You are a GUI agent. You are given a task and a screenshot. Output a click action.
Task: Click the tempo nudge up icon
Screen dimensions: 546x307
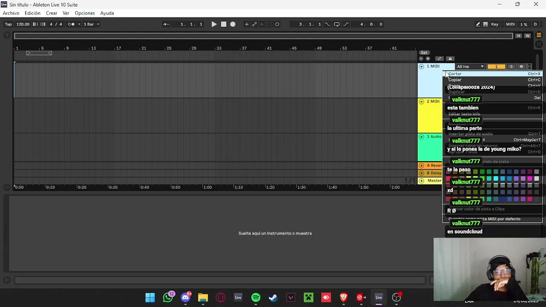(x=43, y=24)
